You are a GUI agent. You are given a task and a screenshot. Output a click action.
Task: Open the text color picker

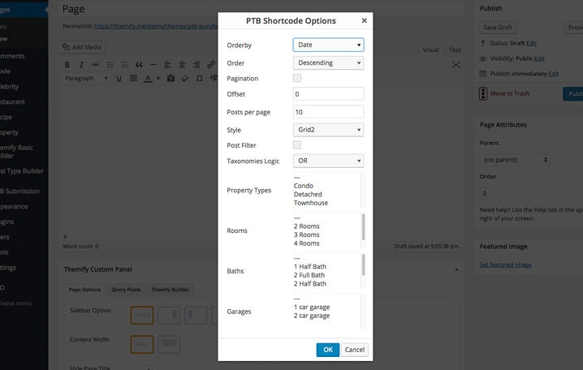click(148, 79)
